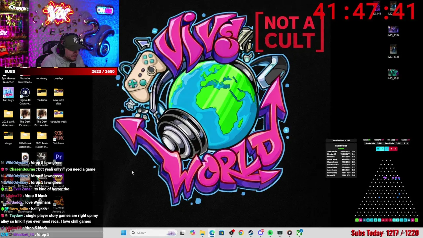
Task: Click Corn_holio's hell yeah message
Action: point(24,209)
